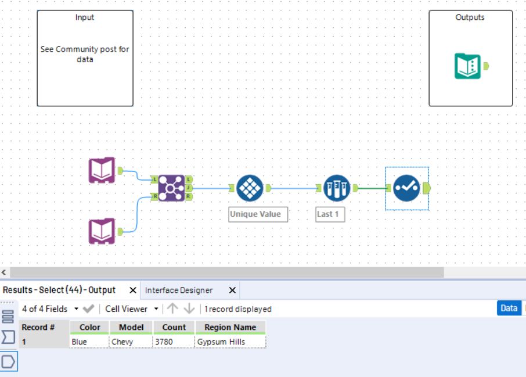Click the horizontal canvas scrollbar

tap(227, 272)
